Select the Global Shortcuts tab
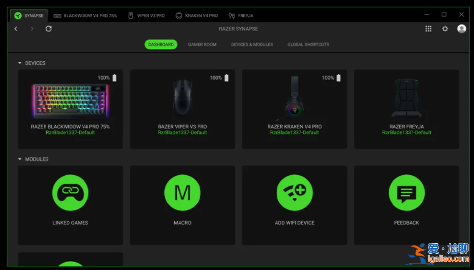 tap(308, 45)
